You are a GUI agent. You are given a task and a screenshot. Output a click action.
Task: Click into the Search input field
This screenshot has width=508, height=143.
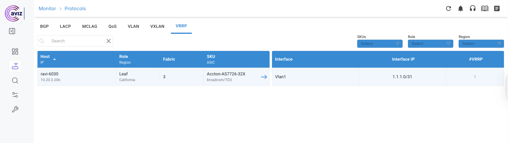click(x=76, y=41)
